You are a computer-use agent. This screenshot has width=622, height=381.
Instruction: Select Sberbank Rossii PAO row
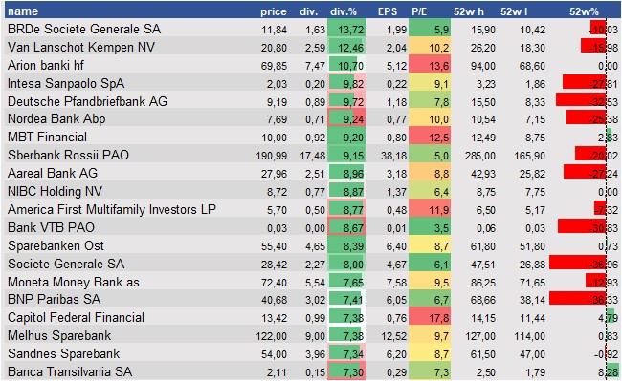coord(313,155)
